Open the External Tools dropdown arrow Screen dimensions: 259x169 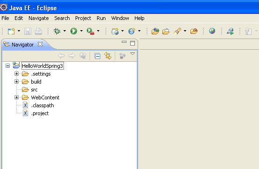point(98,31)
